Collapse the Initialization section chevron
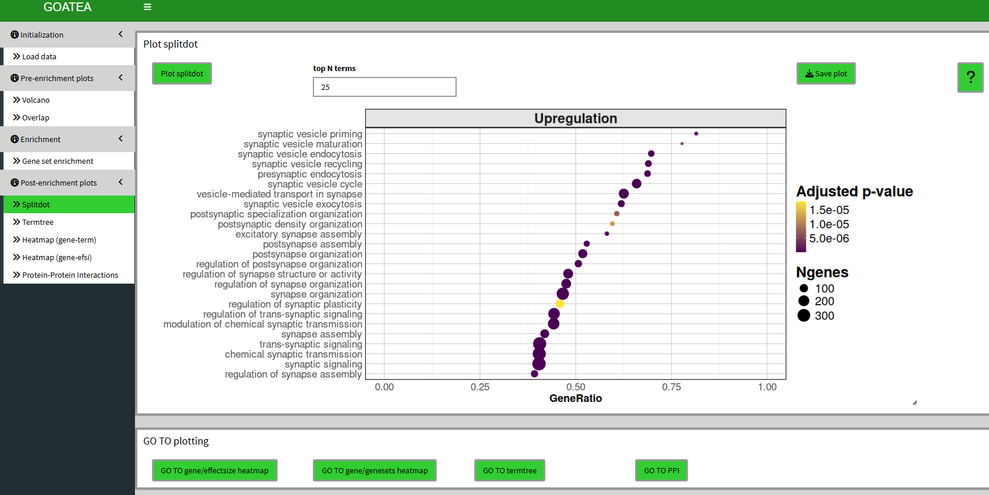This screenshot has width=989, height=495. 120,34
